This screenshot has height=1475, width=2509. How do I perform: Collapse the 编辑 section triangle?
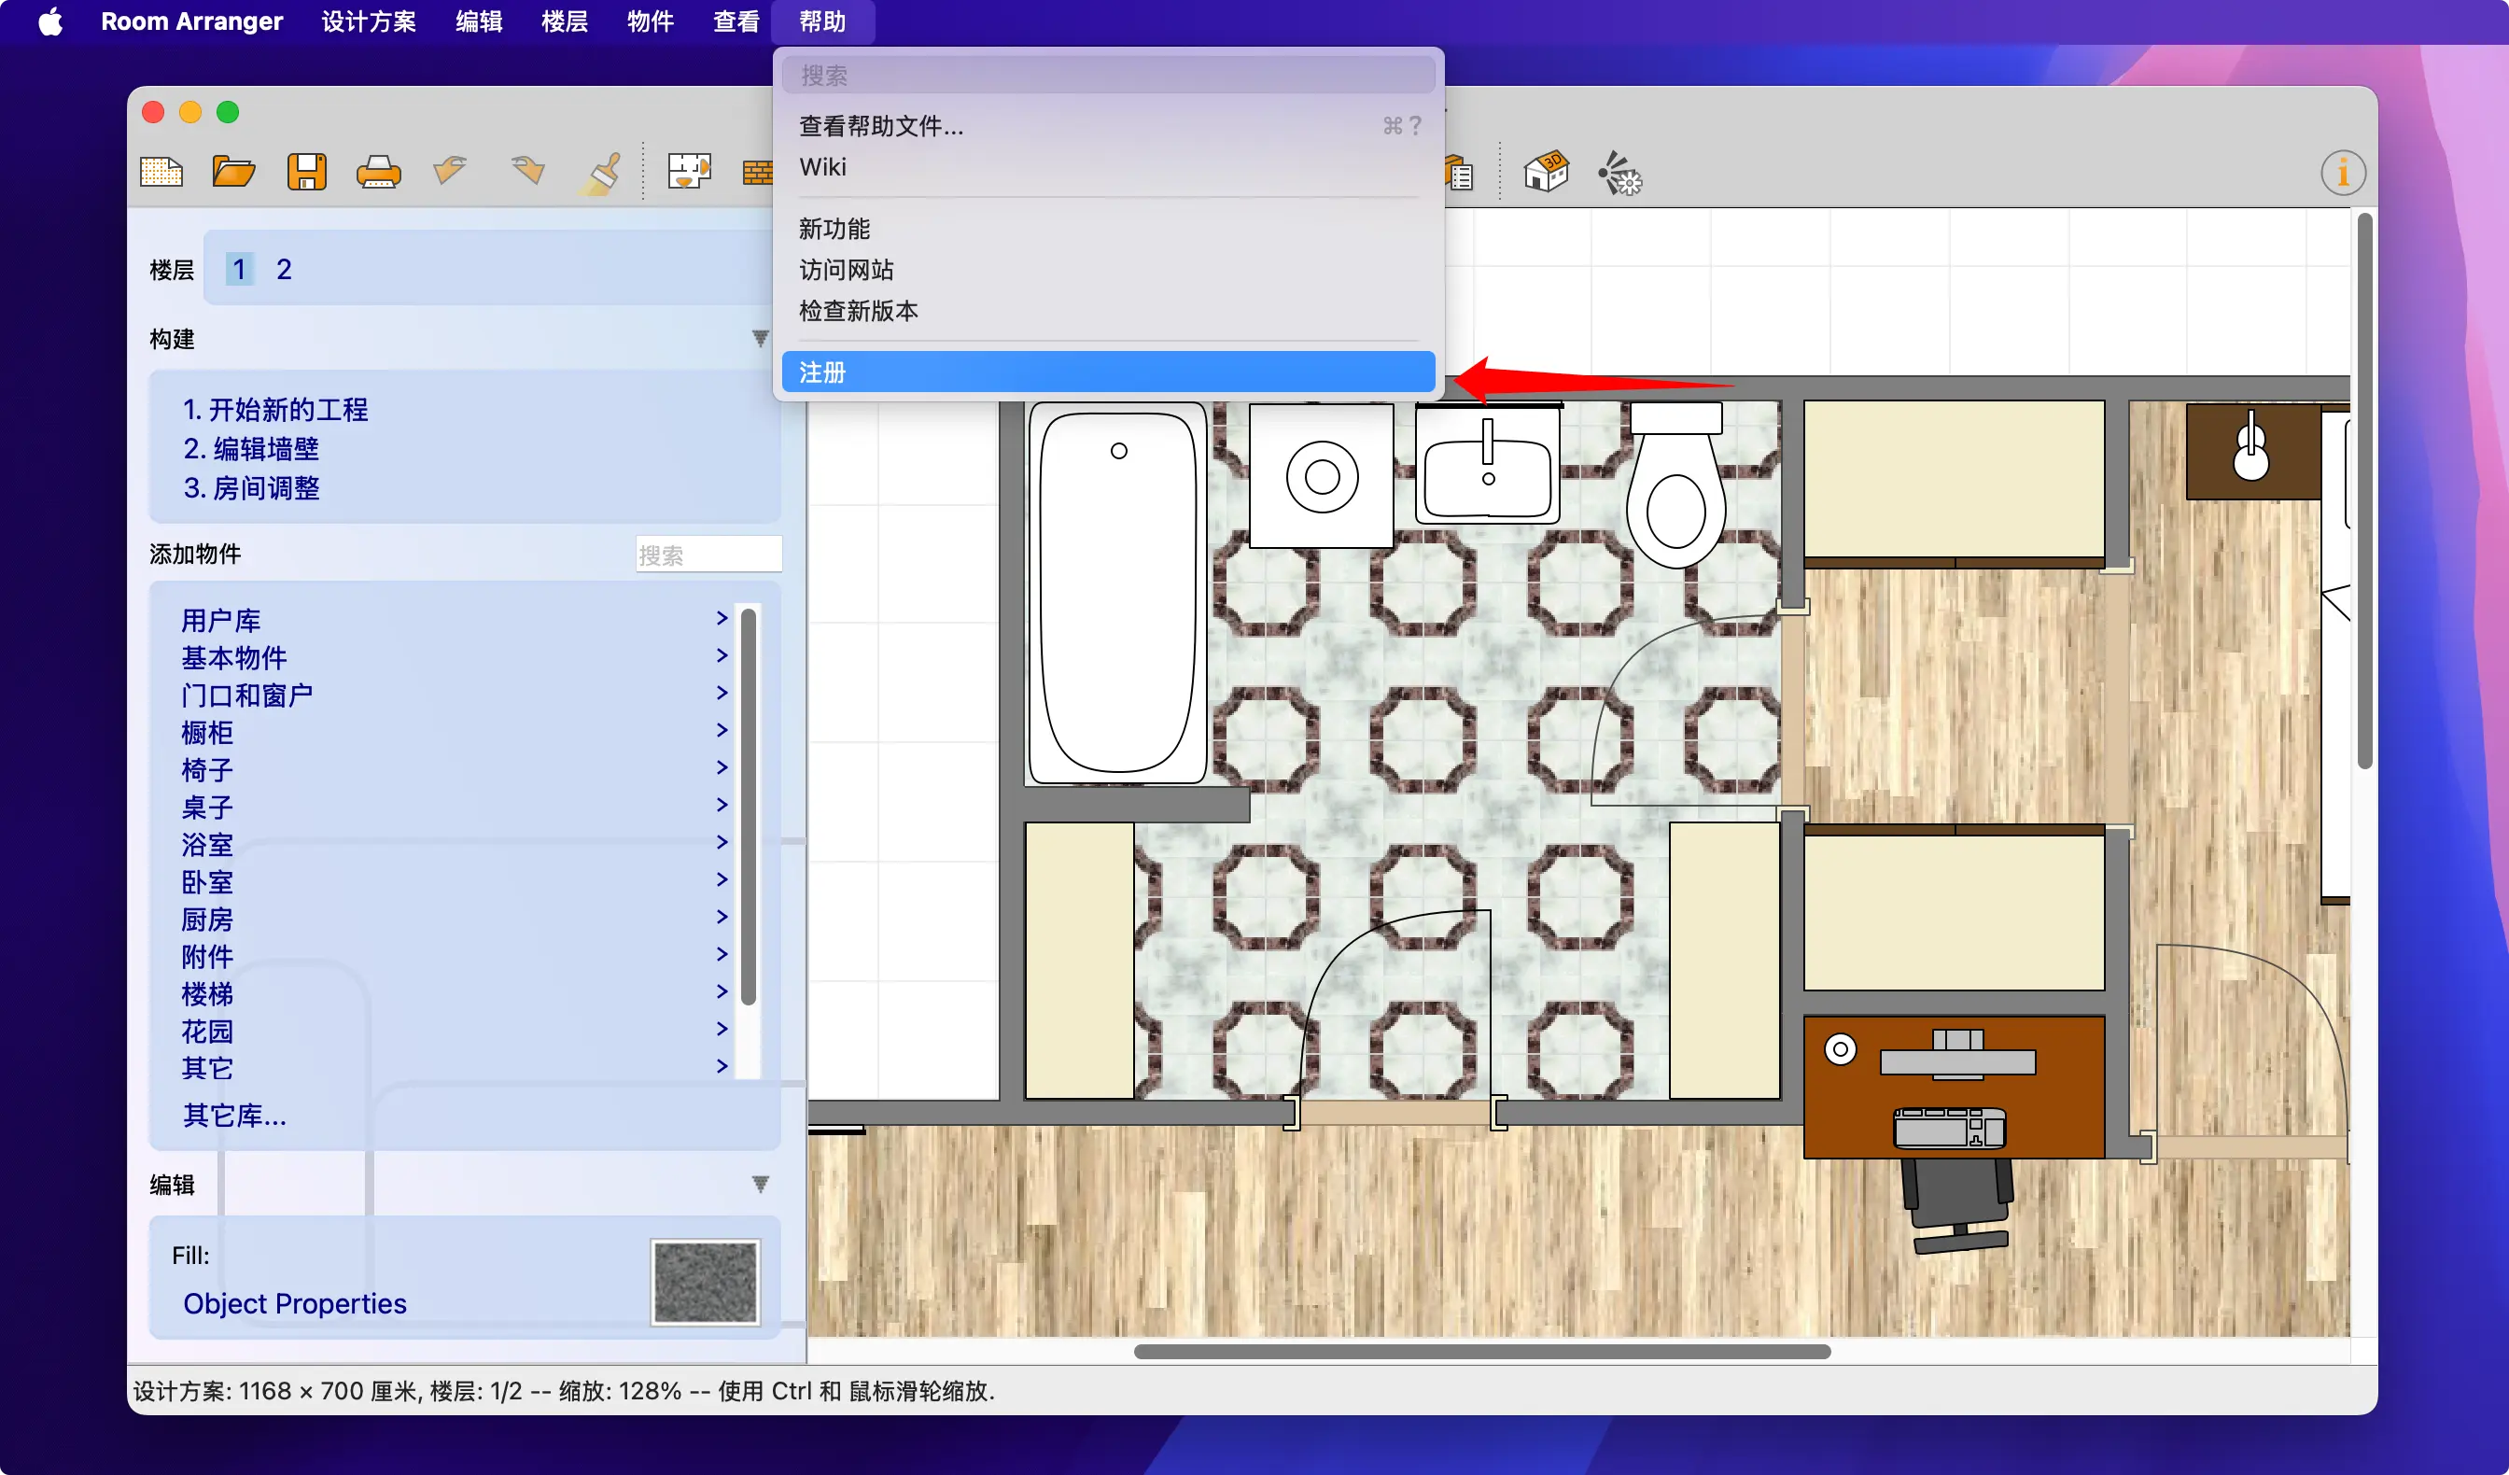[760, 1183]
